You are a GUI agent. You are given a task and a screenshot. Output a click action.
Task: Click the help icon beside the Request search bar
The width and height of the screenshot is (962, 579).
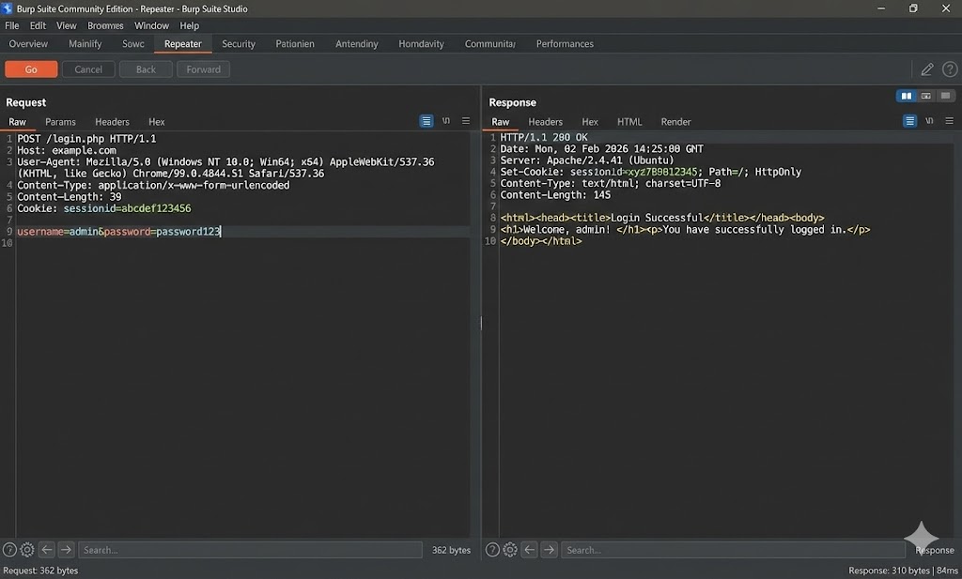(x=9, y=550)
